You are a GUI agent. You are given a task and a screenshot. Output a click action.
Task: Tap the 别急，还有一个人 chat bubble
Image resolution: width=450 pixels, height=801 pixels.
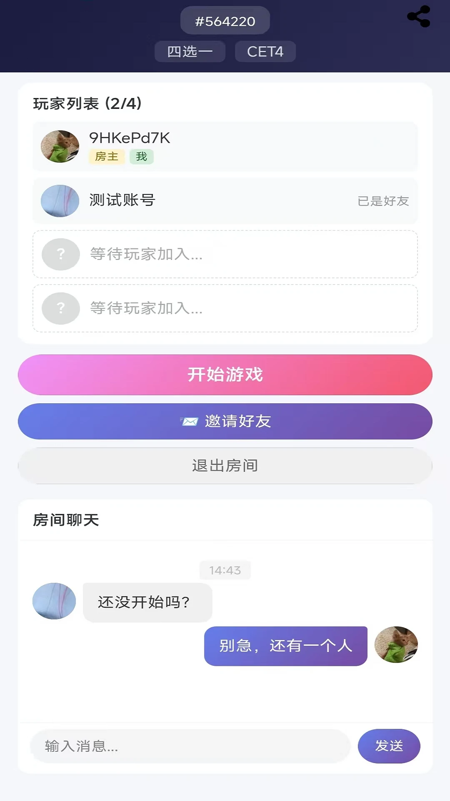[286, 646]
